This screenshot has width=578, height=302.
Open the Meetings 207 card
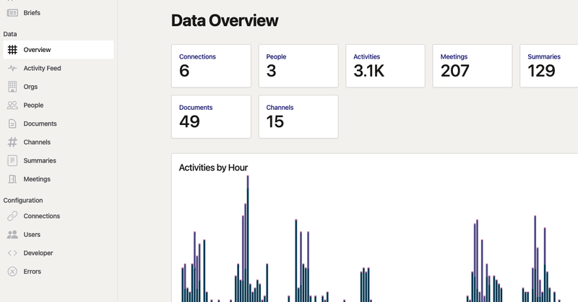pyautogui.click(x=473, y=66)
